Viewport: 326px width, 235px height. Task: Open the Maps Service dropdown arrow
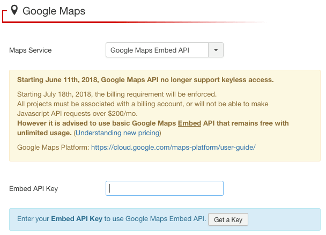[x=216, y=50]
